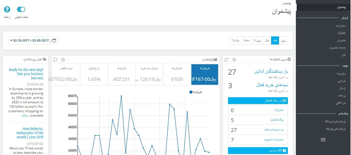Select the ماه-1 previous month button
351x155 pixels.
point(247,40)
